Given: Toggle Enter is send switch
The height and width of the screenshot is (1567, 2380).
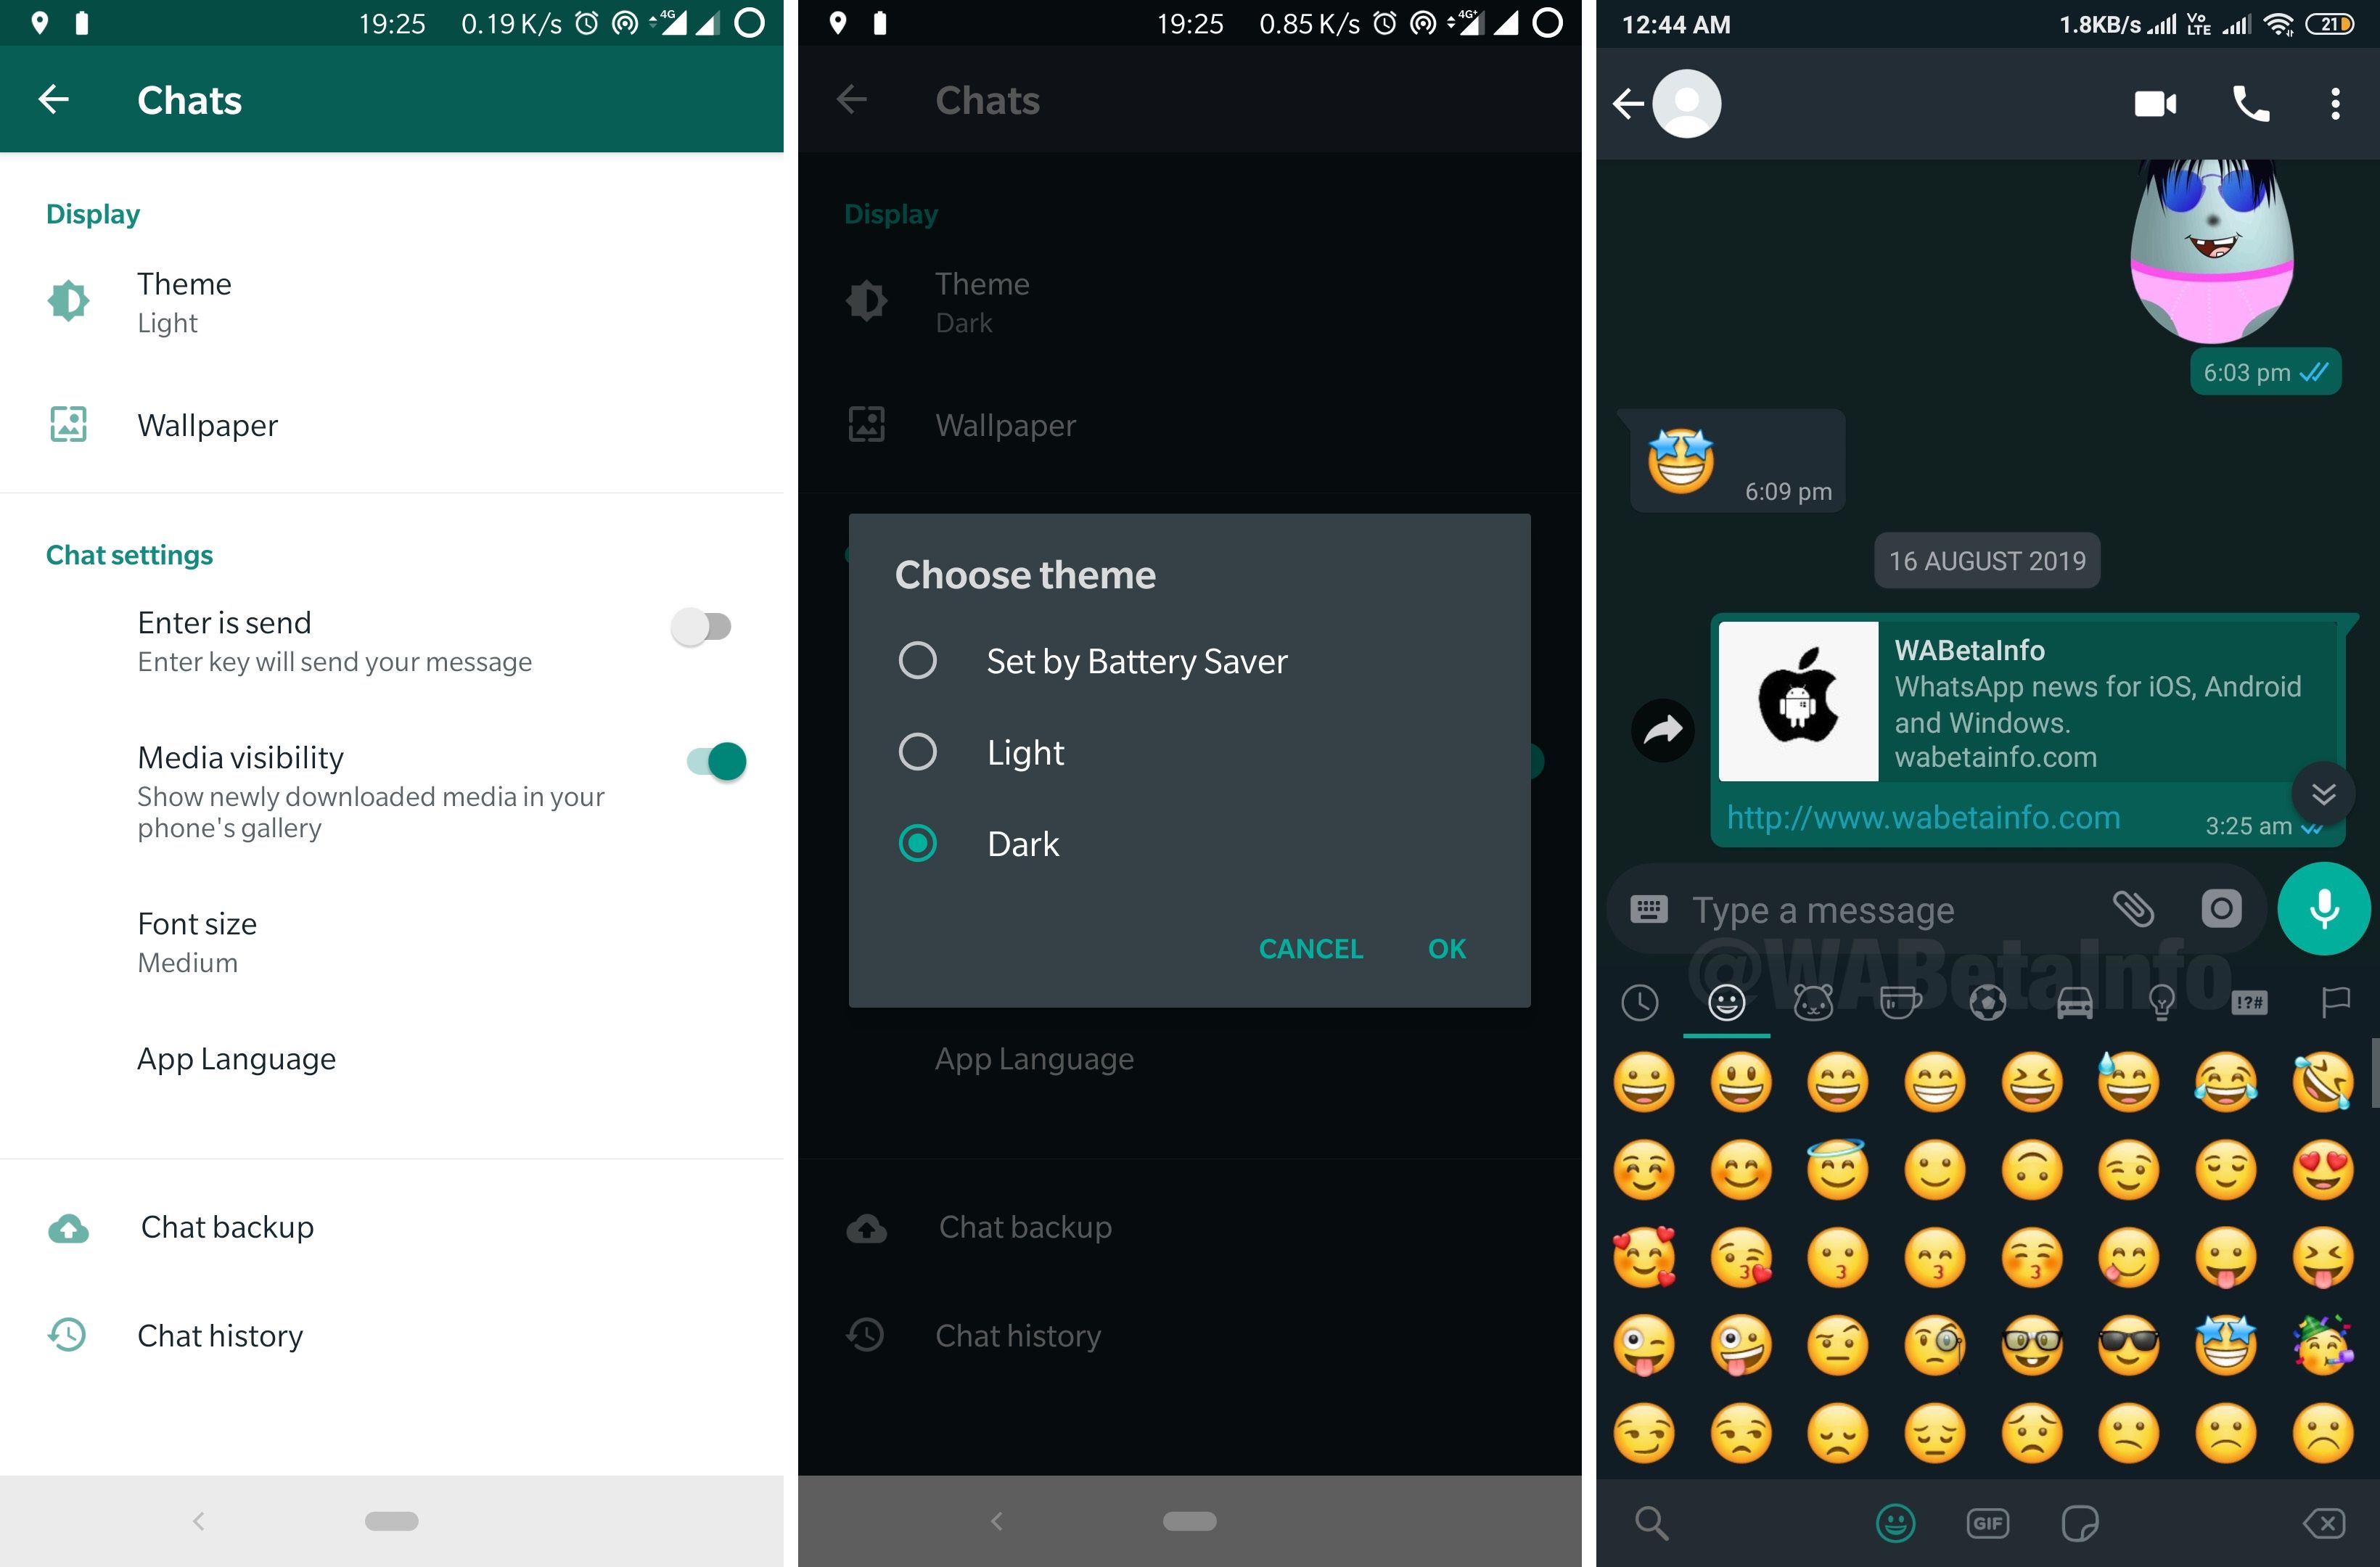Looking at the screenshot, I should click(705, 625).
